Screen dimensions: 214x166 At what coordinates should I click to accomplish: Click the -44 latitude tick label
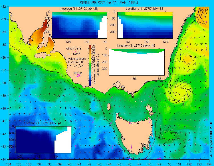click(3, 159)
